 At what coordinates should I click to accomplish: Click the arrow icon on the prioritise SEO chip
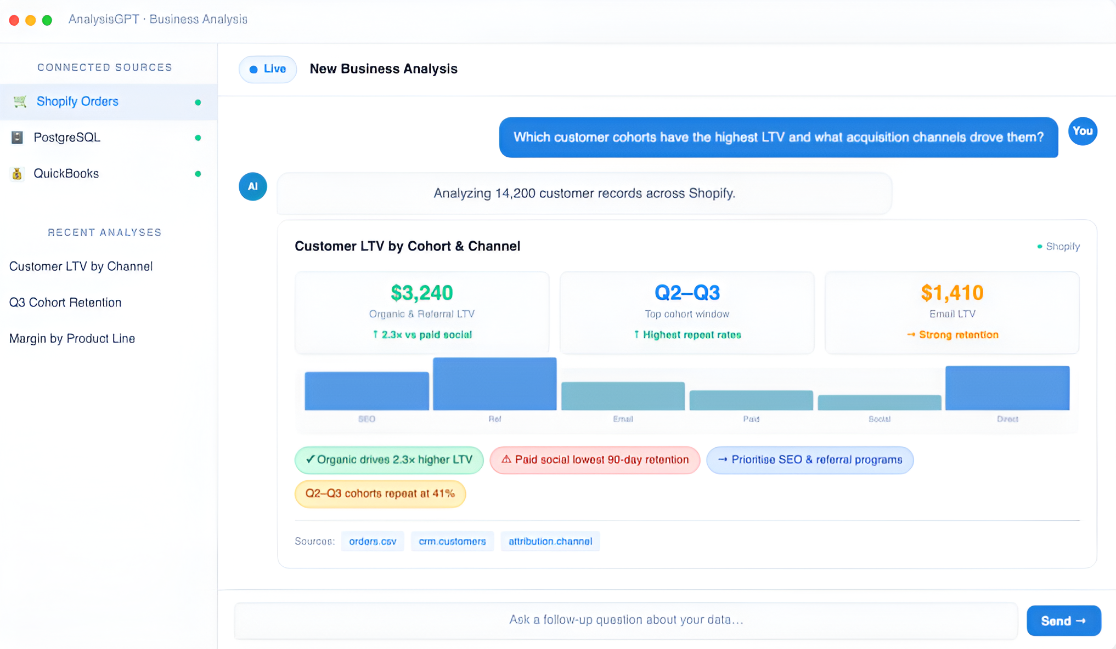[x=723, y=460]
